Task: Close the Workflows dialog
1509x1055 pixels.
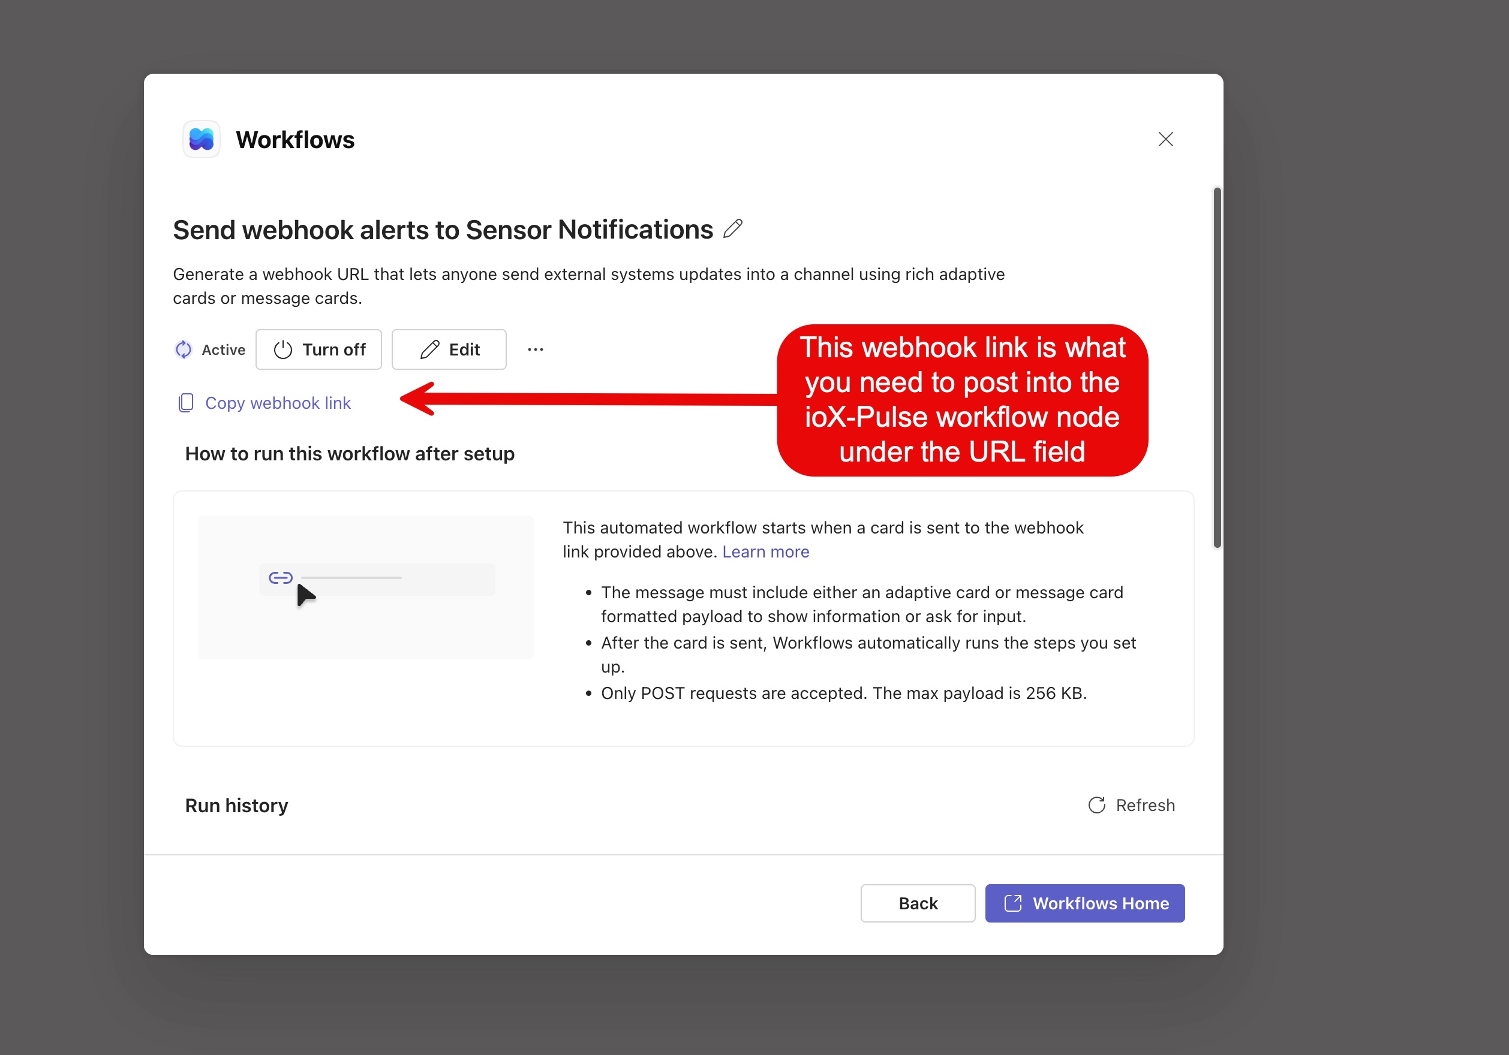Action: (1165, 139)
